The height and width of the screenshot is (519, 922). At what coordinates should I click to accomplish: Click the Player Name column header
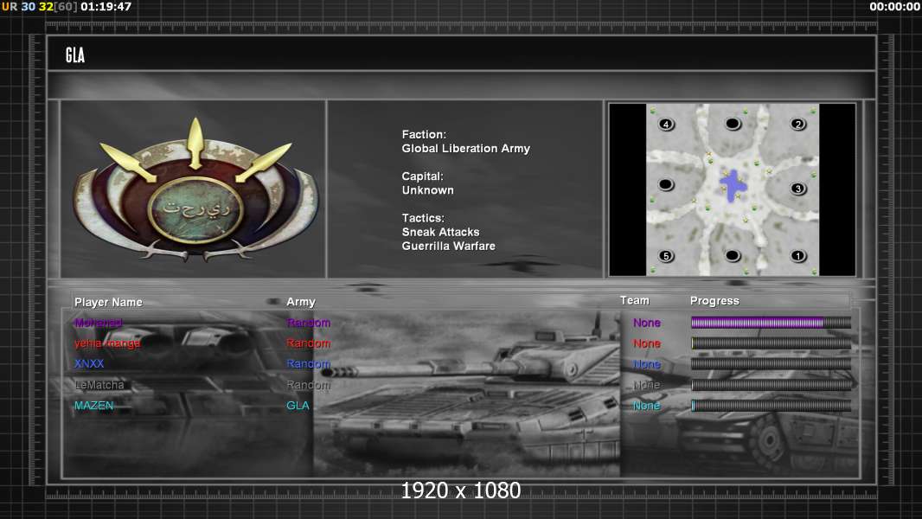tap(108, 302)
